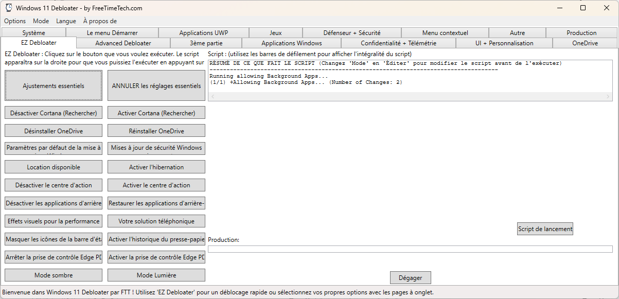
Task: Click Activer Cortana (Rechercher)
Action: [156, 113]
